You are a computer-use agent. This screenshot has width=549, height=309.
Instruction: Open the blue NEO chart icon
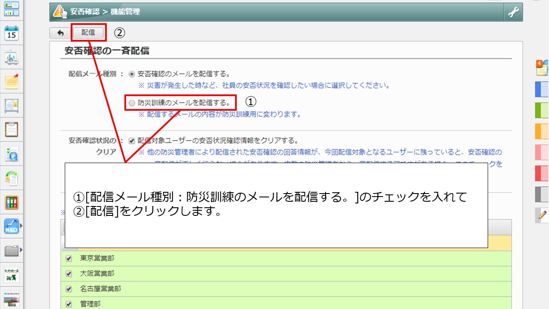[x=12, y=226]
